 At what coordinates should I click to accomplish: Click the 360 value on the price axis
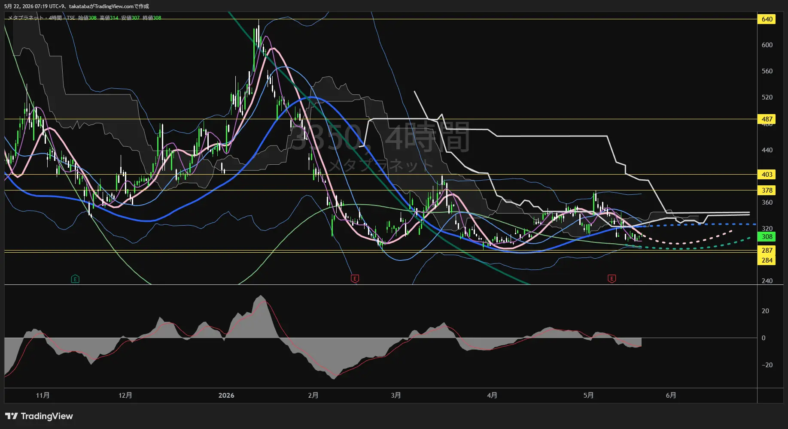(x=767, y=202)
